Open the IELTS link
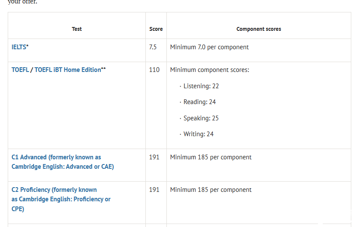356x227 pixels. click(19, 47)
